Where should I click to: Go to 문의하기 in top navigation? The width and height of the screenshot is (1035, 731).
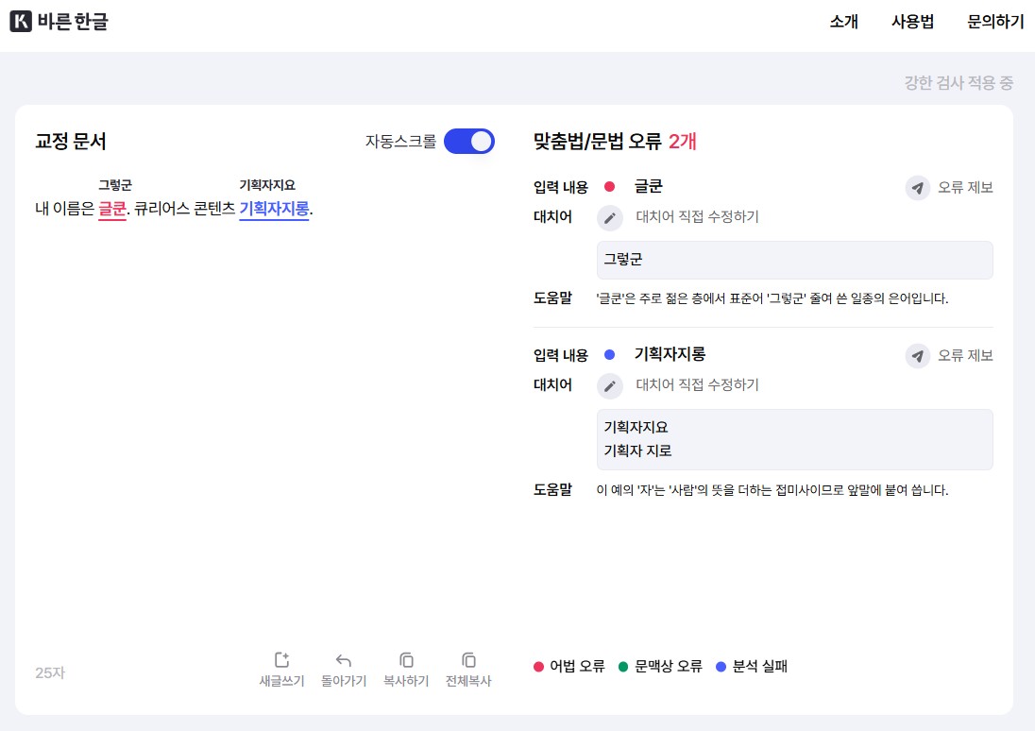pos(995,22)
